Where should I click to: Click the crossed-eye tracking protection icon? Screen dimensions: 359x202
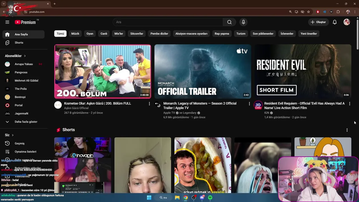click(302, 12)
